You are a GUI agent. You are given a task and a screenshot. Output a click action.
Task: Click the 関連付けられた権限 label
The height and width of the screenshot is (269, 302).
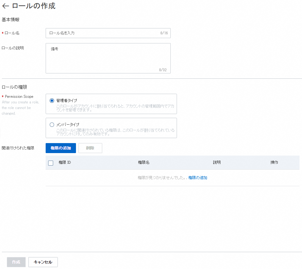pos(18,148)
